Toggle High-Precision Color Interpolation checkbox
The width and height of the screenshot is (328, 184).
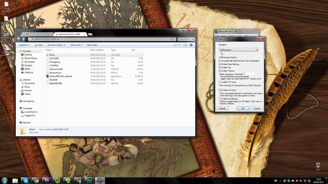coord(220,61)
